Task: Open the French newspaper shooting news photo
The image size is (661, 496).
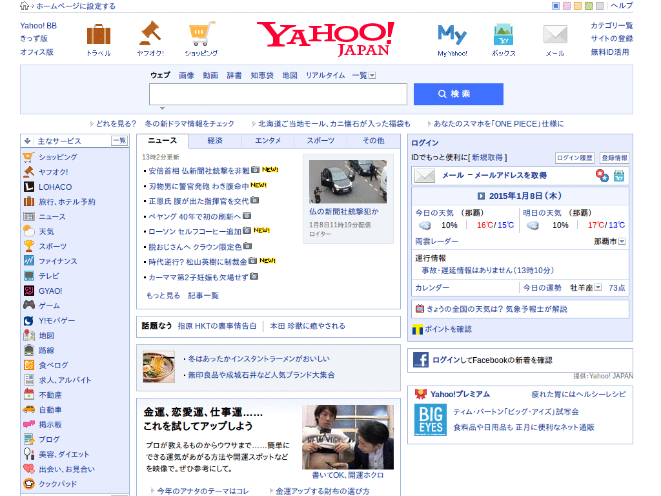Action: (348, 181)
